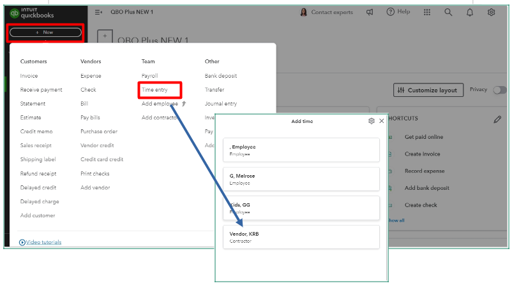Choose the ', Employee' card in Add time
Image resolution: width=512 pixels, height=288 pixels.
[301, 150]
